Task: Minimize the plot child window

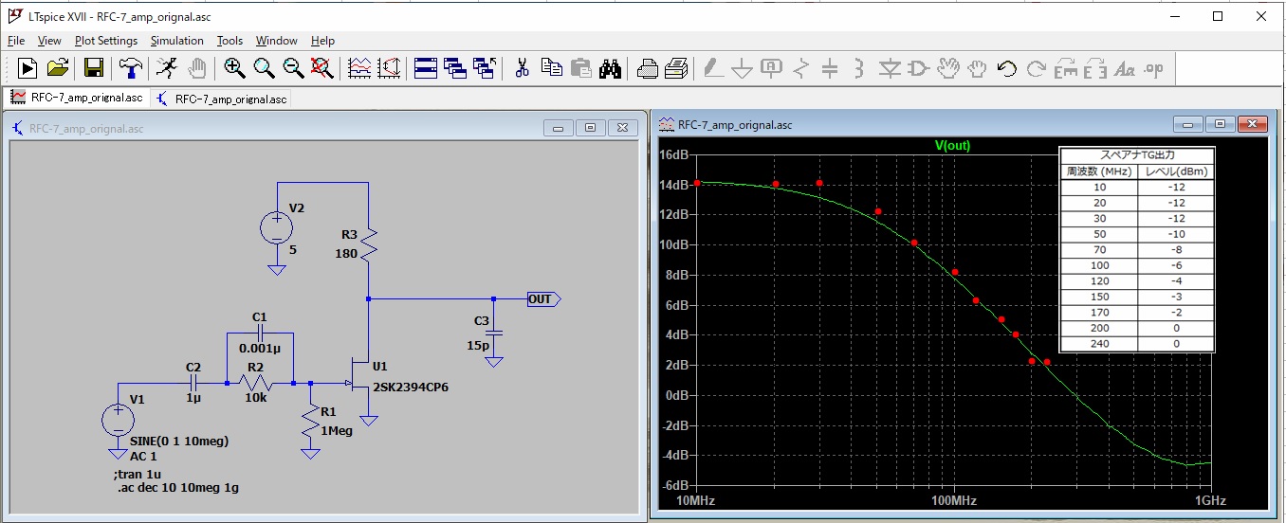Action: pos(1187,124)
